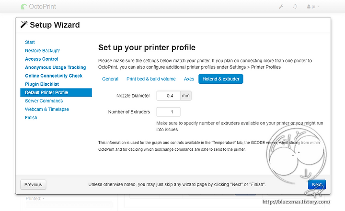Select Default Printer Profile step

pos(56,92)
